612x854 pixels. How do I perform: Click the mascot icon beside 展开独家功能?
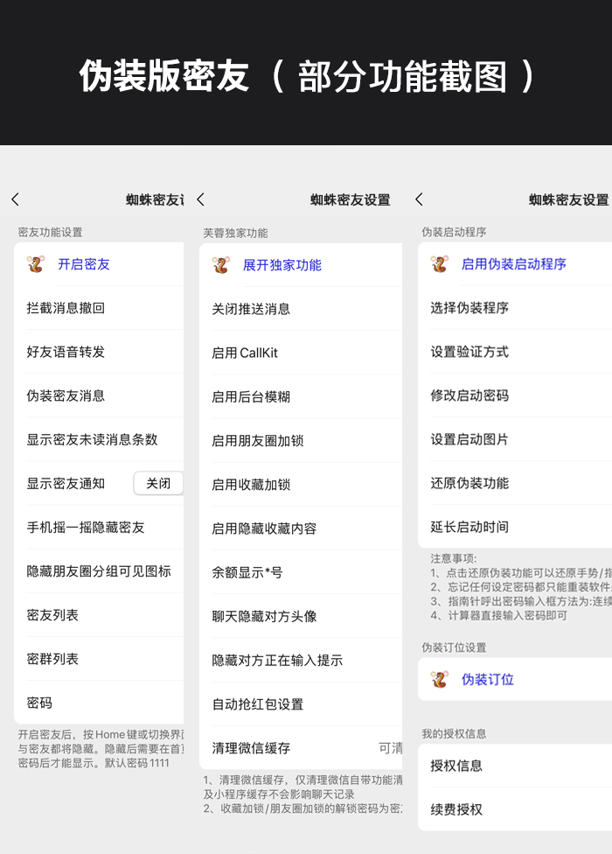tap(221, 265)
